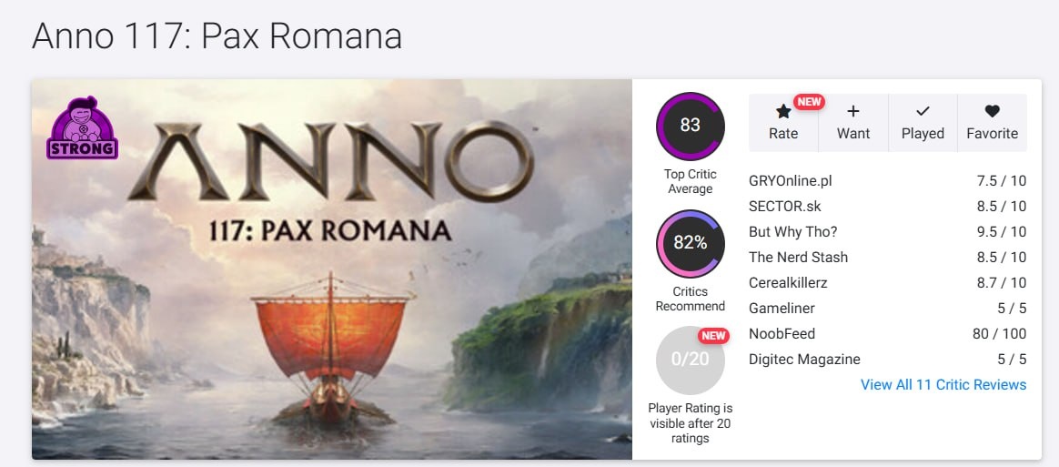Viewport: 1059px width, 467px height.
Task: Click the 83 Top Critic Average circle
Action: coord(691,126)
